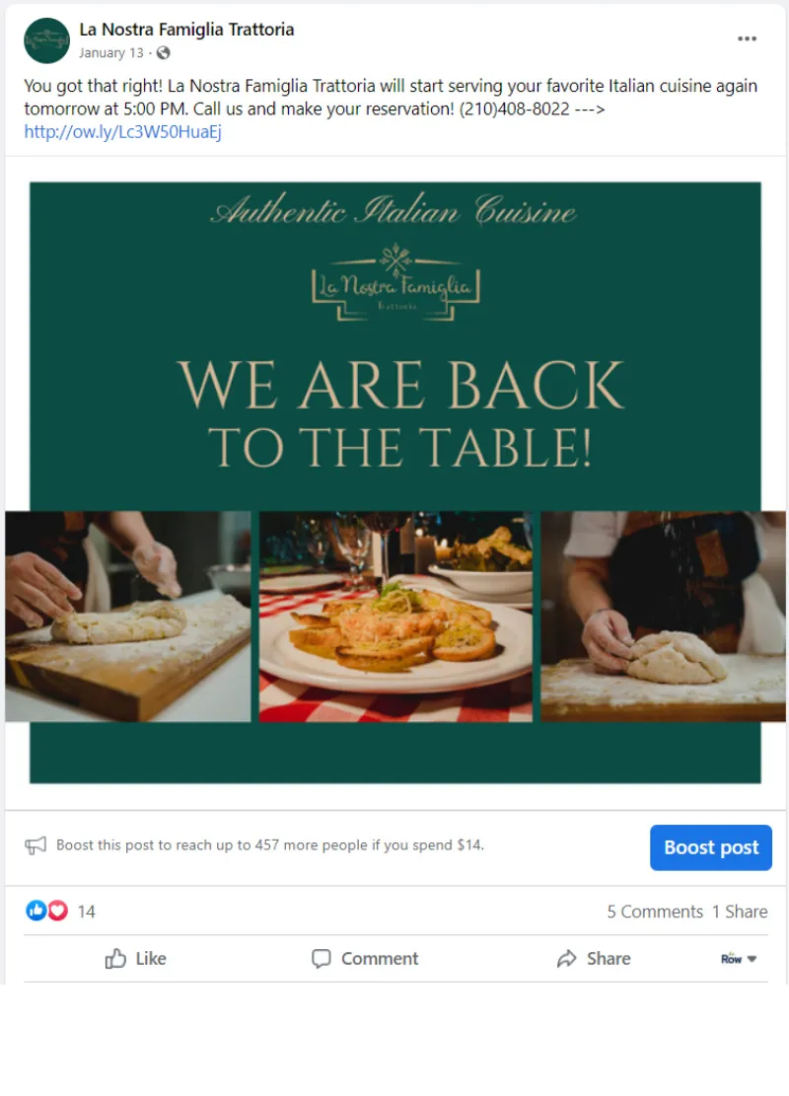Viewport: 789px width, 1096px height.
Task: Open the ow.ly reservation link
Action: click(123, 132)
